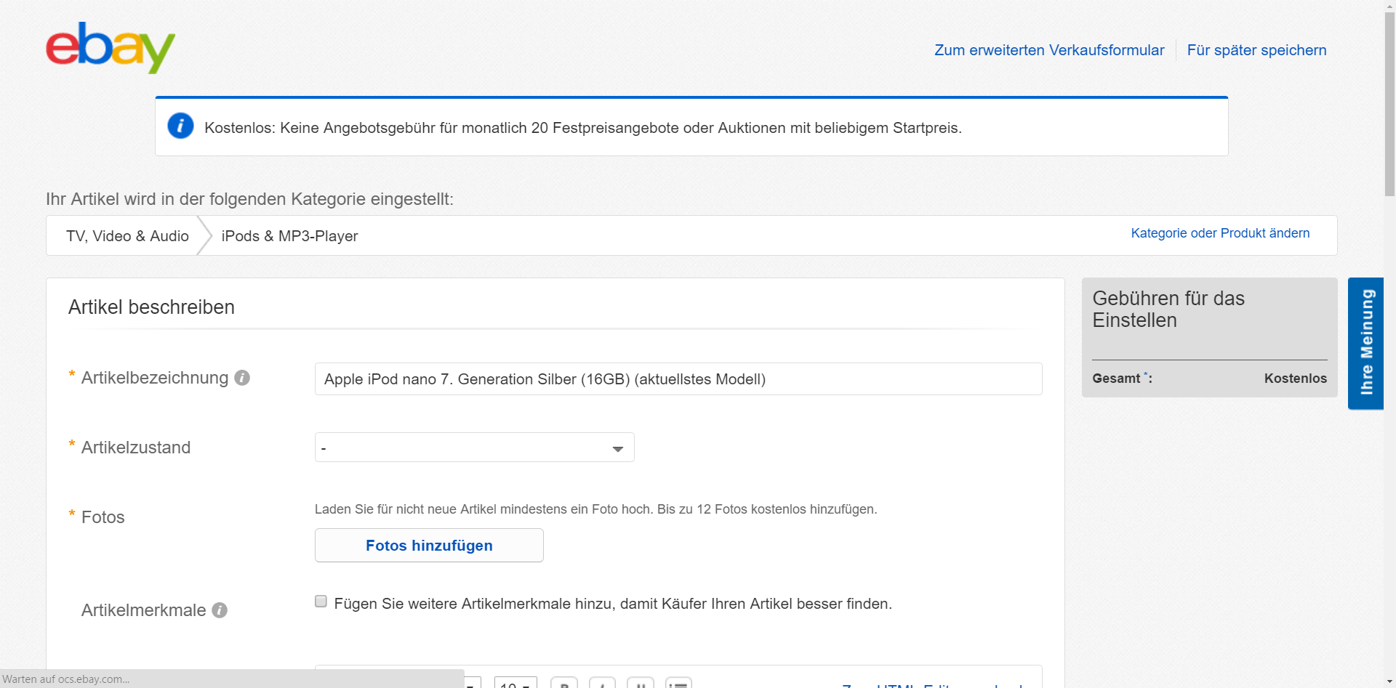Click the blue info icon in the Kostenlos banner
This screenshot has width=1396, height=688.
click(180, 126)
